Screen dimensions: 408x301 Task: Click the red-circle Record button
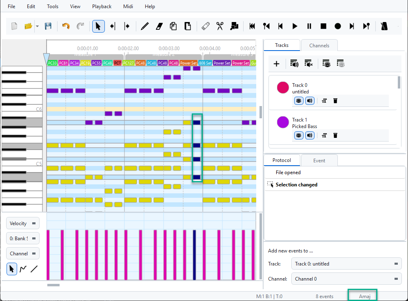[338, 26]
